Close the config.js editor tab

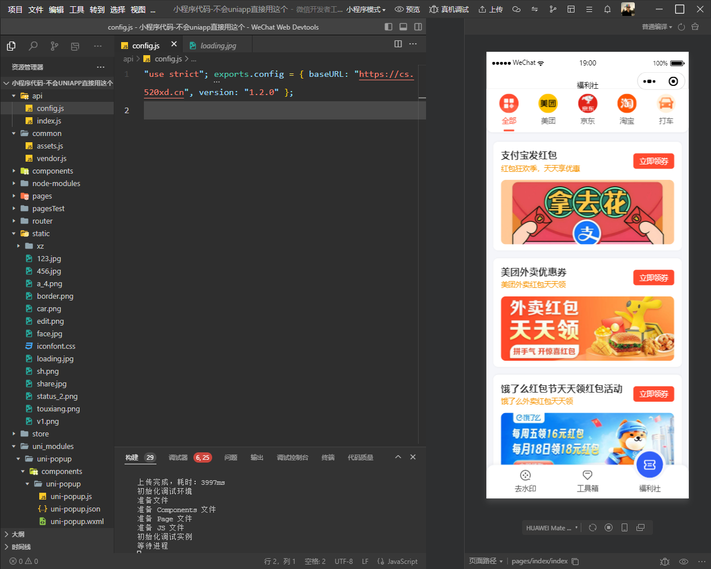point(174,44)
